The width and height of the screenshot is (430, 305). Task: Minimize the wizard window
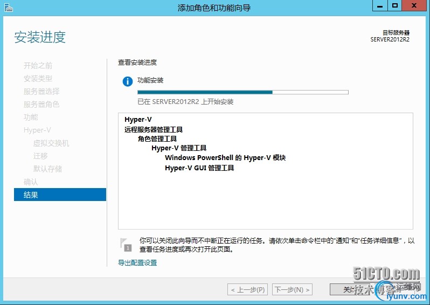pyautogui.click(x=380, y=6)
